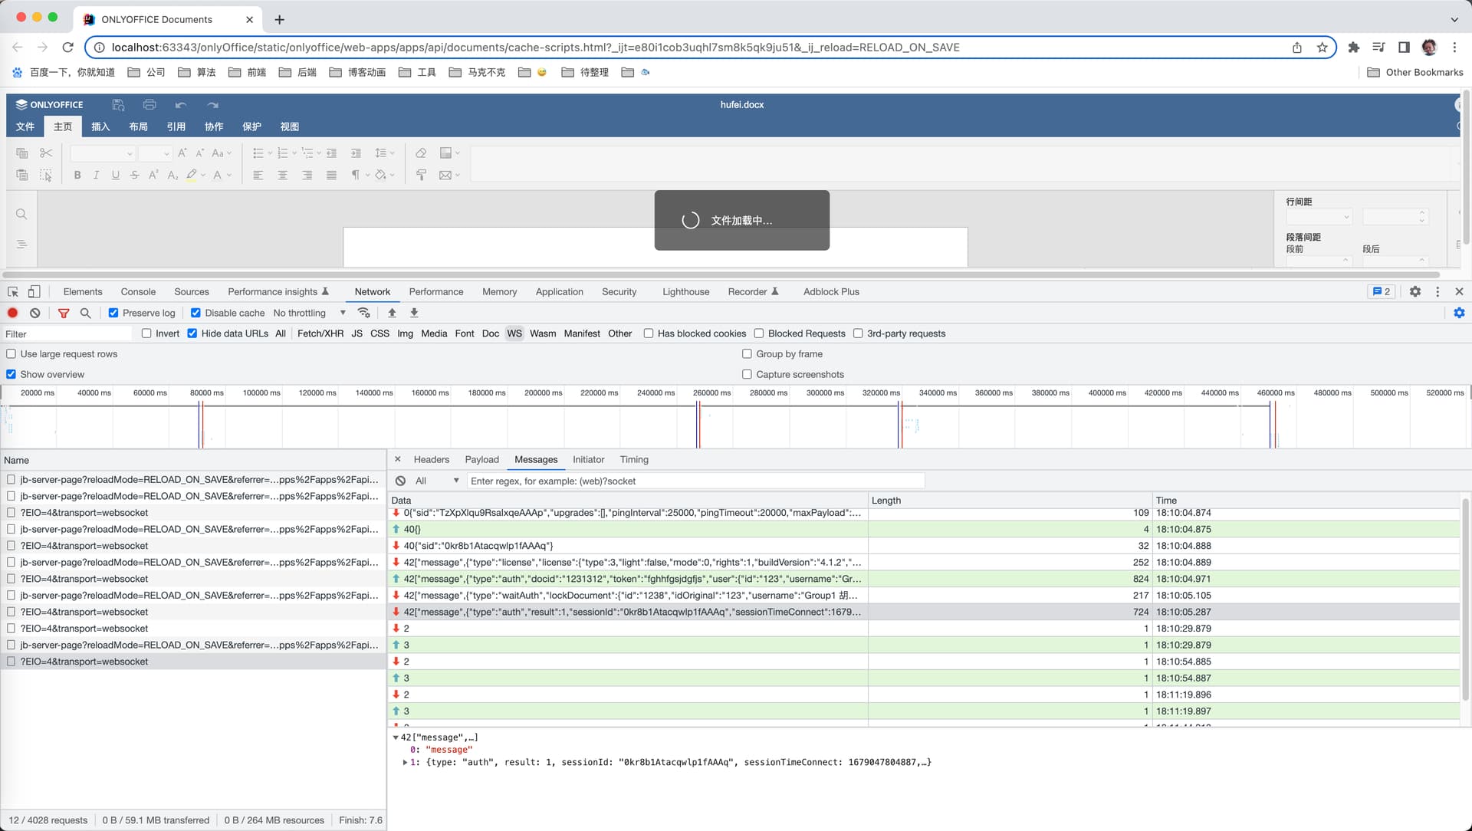Enable 3rd-party requests checkbox

[x=859, y=333]
